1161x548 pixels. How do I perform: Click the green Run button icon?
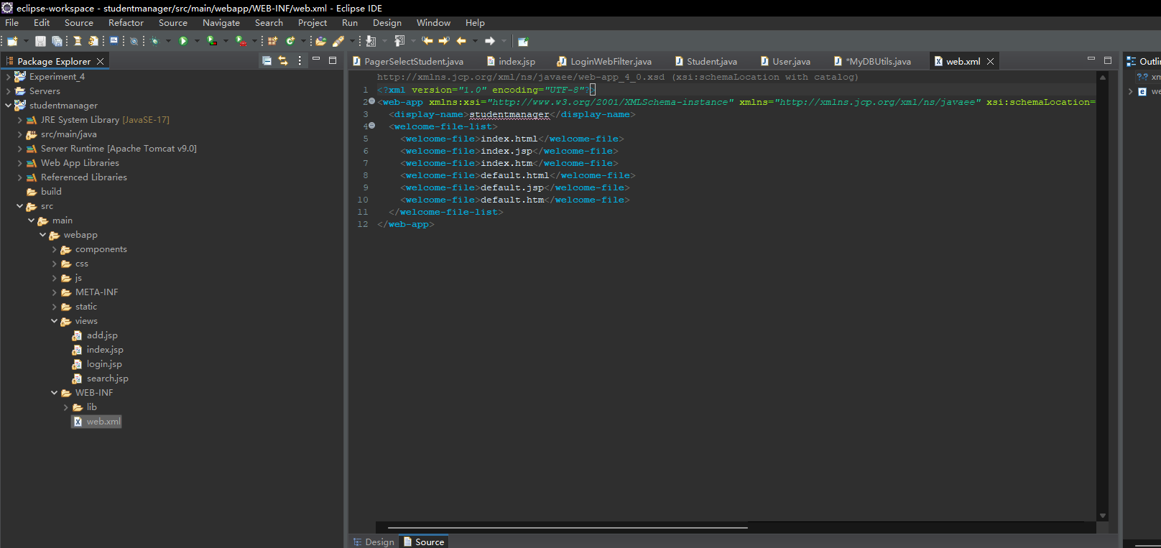pos(183,41)
